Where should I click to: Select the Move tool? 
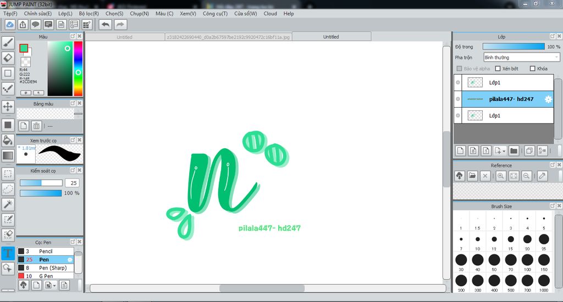pos(8,107)
